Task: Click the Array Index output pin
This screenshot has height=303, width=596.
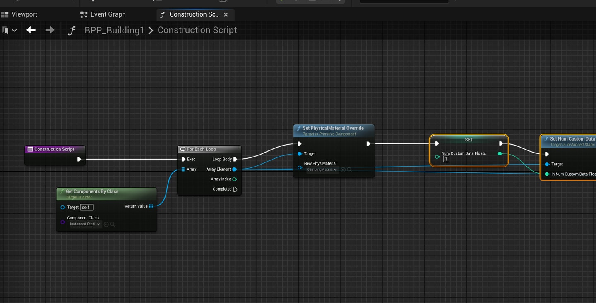Action: tap(235, 179)
